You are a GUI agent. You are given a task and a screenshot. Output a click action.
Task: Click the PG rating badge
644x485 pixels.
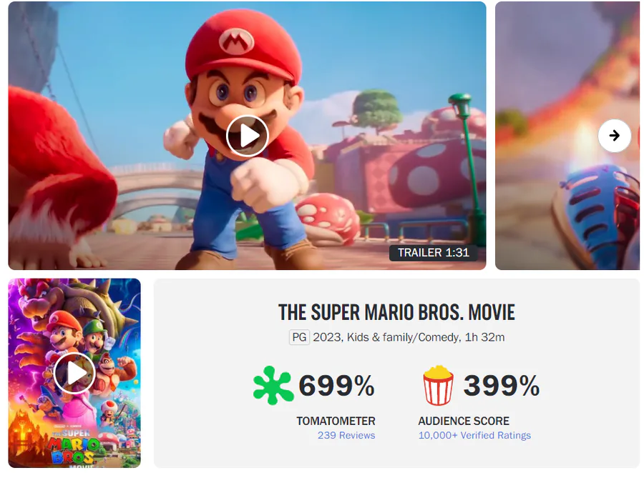tap(299, 337)
